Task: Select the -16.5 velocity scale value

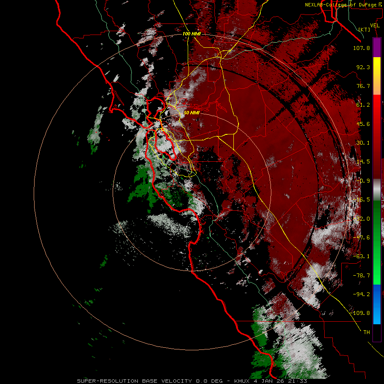Action: (x=361, y=200)
